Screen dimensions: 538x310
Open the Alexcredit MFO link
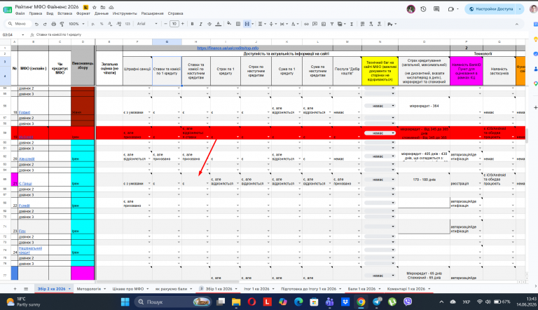click(x=27, y=159)
